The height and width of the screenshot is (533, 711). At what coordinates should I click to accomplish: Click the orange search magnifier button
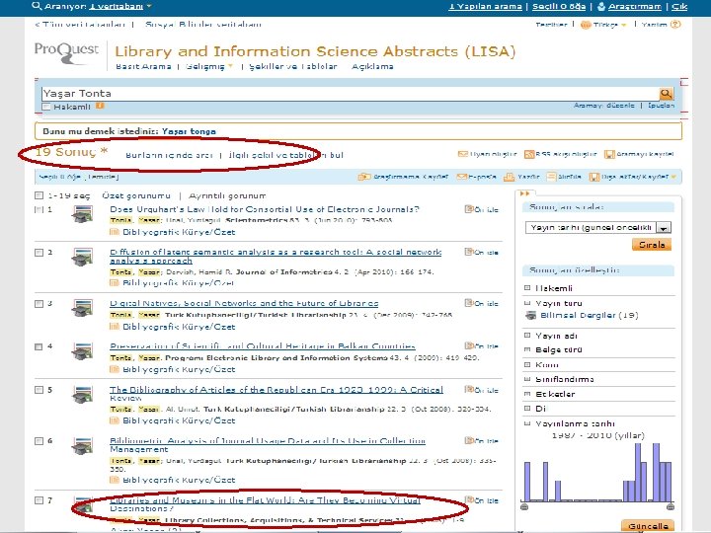click(666, 94)
